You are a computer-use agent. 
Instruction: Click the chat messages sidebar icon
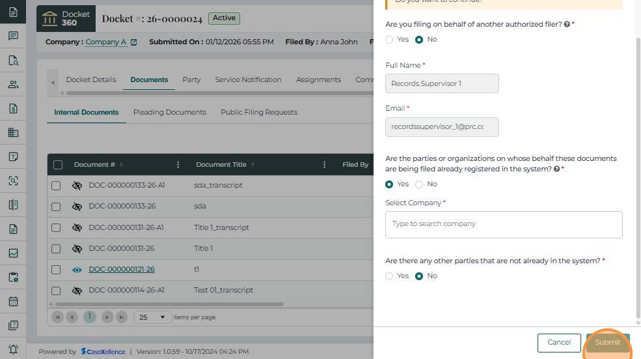click(x=13, y=36)
